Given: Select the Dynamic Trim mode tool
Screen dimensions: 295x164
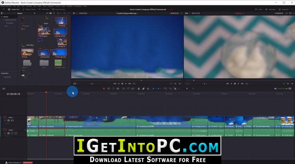Looking at the screenshot, I should 113,89.
